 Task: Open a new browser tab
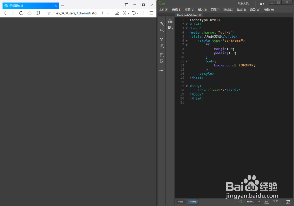(x=63, y=6)
